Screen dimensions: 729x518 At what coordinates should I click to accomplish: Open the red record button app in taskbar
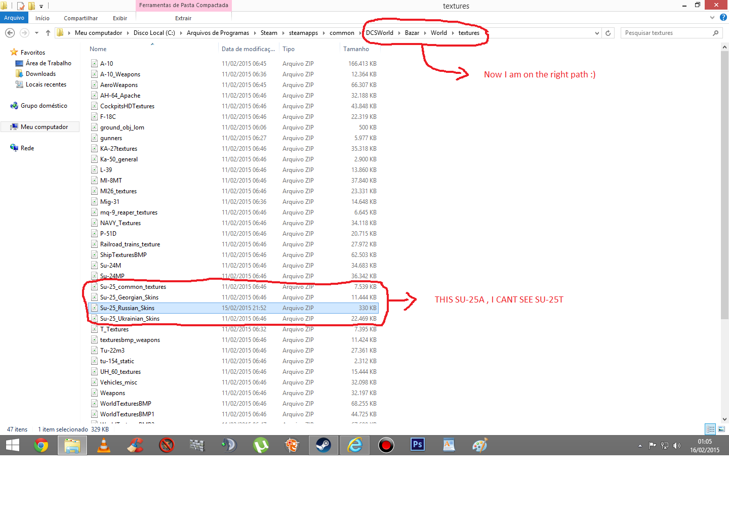tap(386, 445)
